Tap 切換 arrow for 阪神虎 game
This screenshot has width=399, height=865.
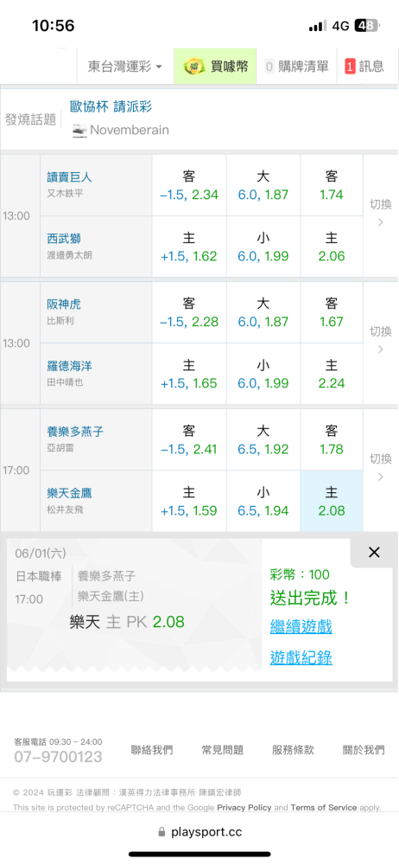pos(380,343)
